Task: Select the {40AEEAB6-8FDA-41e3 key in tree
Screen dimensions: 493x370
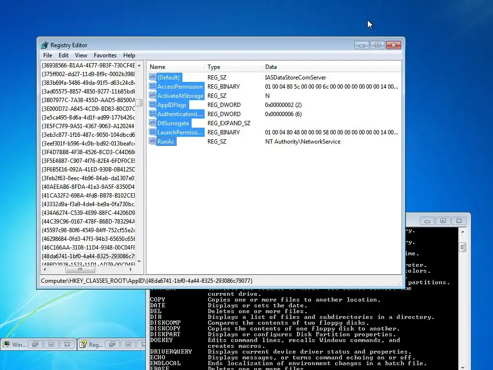Action: click(88, 186)
